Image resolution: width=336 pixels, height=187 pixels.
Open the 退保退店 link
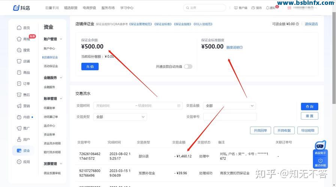point(311,24)
